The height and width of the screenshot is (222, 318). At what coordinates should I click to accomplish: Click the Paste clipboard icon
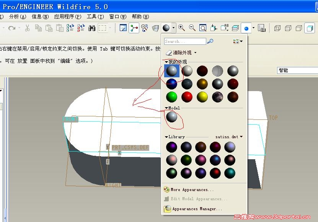click(49, 28)
